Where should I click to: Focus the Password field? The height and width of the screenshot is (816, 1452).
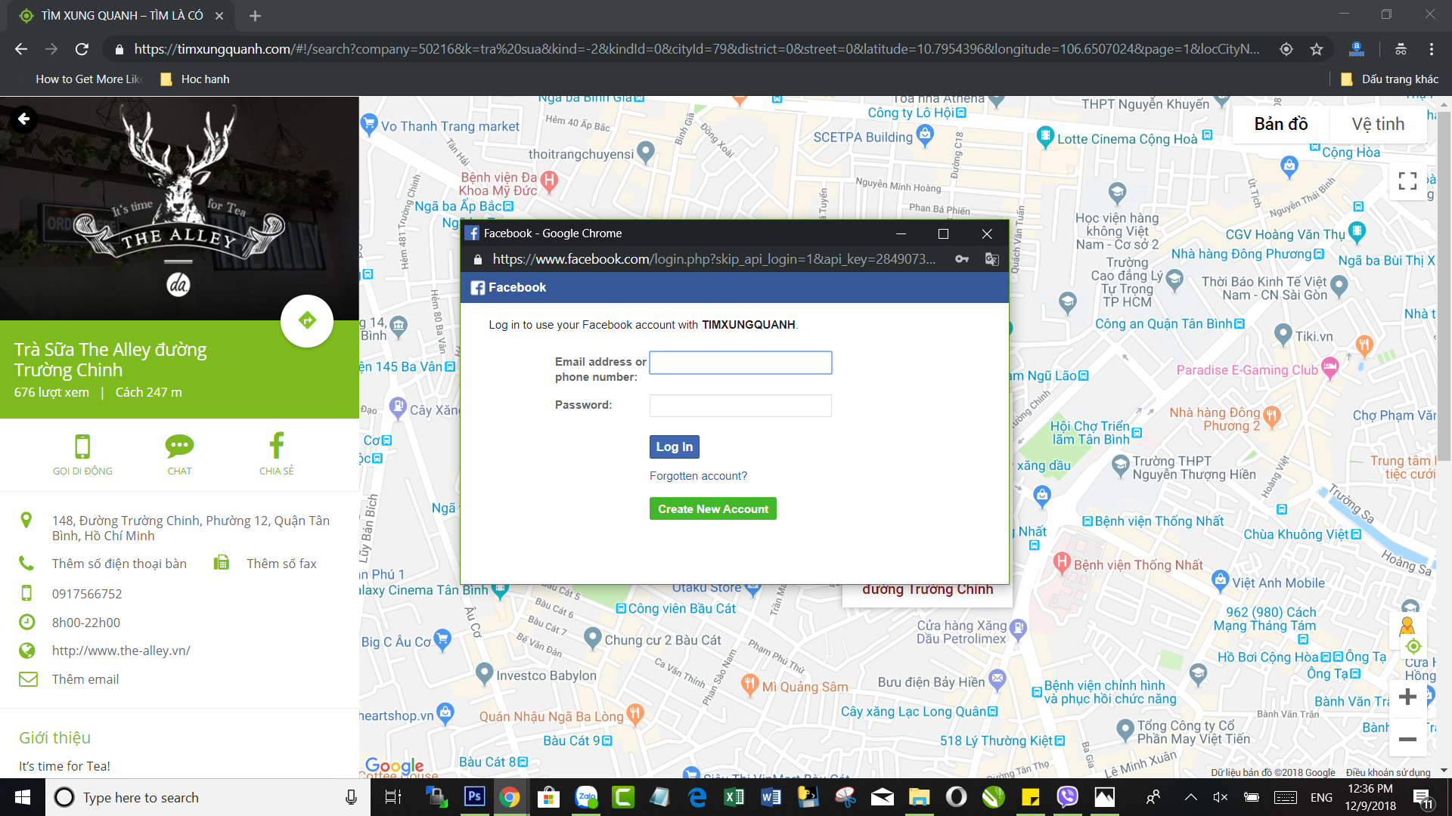tap(740, 406)
